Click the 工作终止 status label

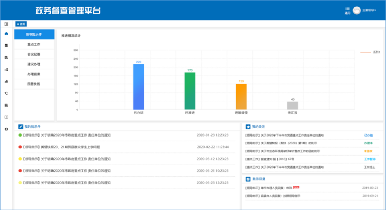click(369, 167)
